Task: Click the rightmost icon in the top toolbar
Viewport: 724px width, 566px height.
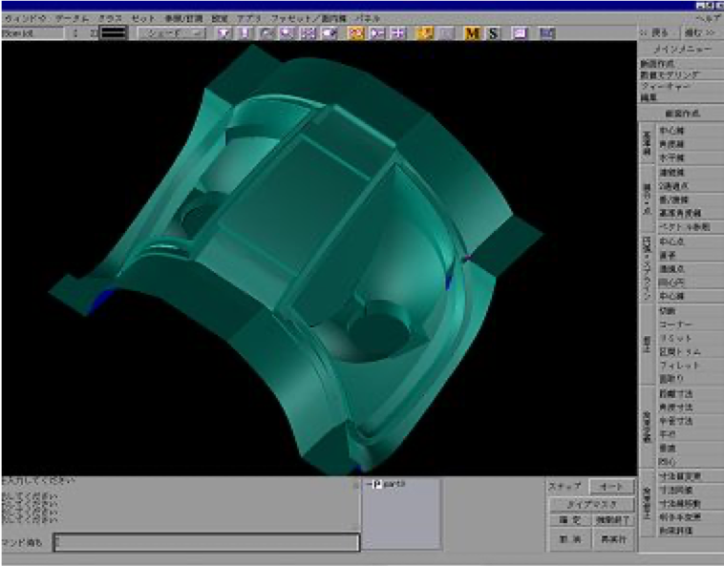Action: coord(546,33)
